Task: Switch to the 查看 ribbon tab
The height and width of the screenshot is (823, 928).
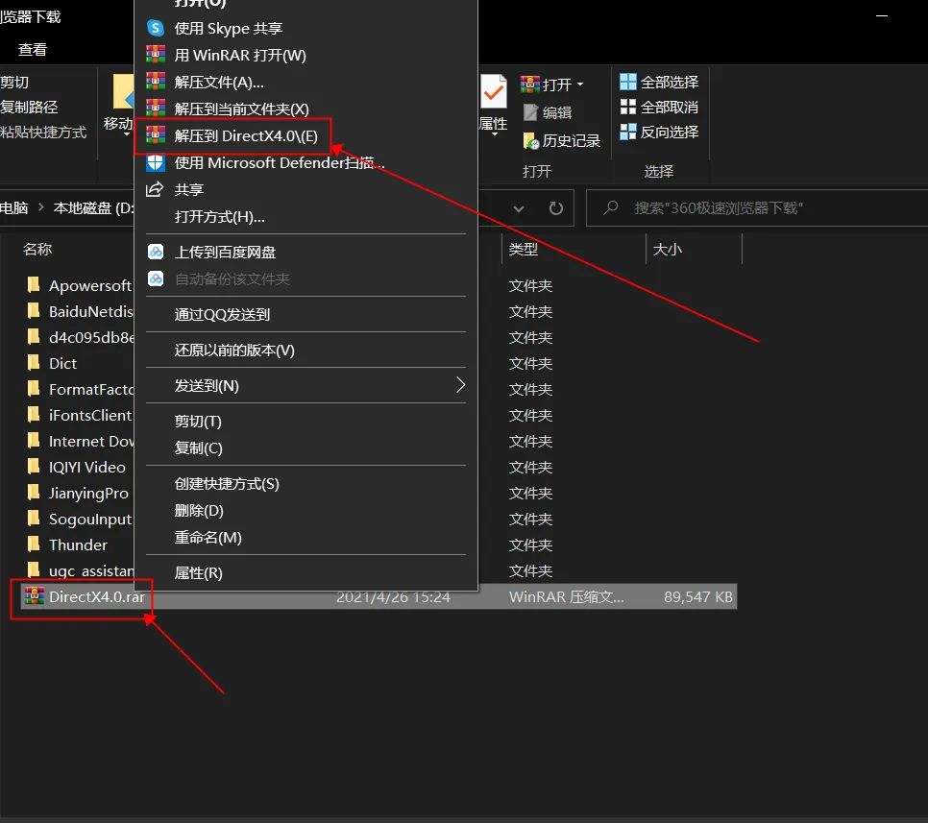Action: 32,48
